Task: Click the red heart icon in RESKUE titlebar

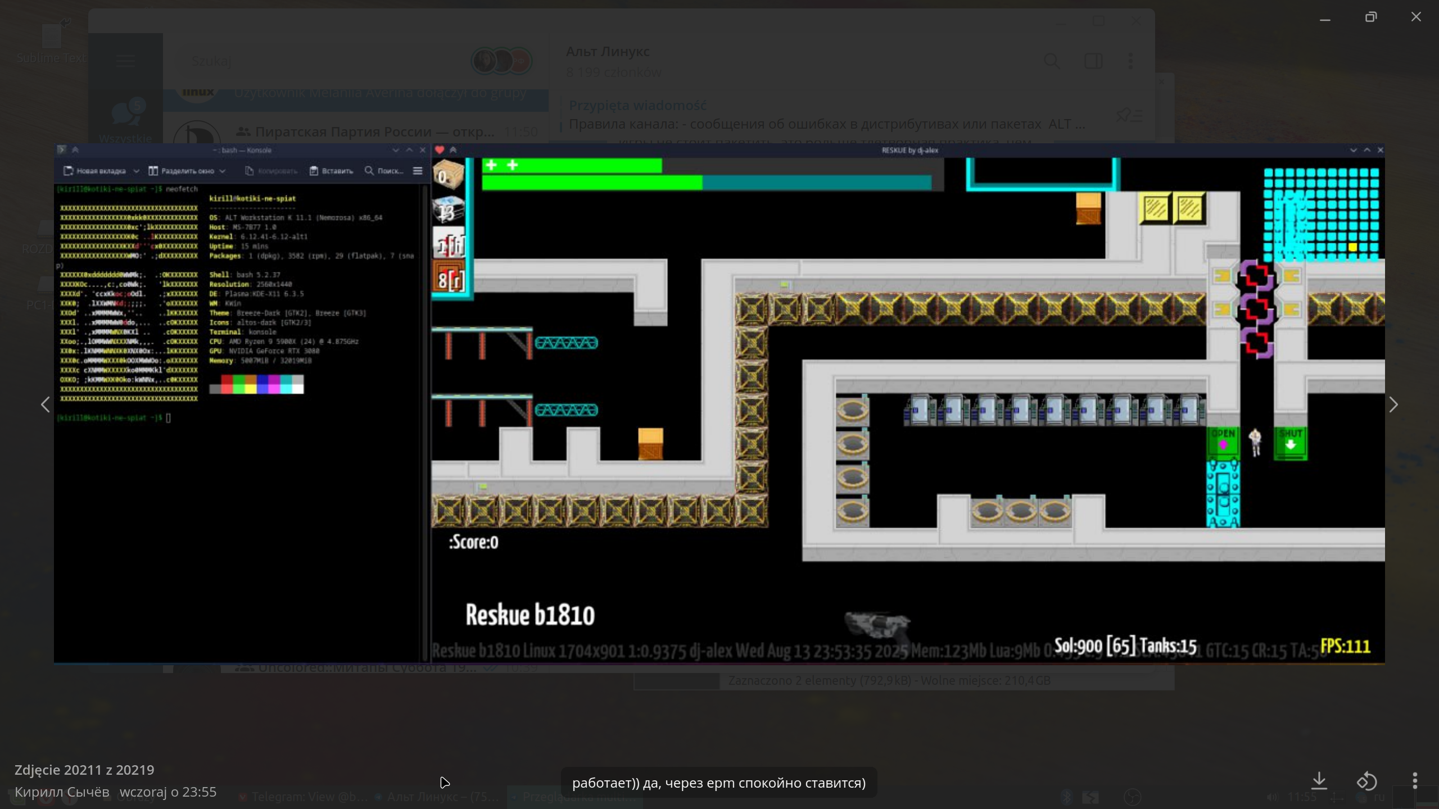Action: click(440, 150)
